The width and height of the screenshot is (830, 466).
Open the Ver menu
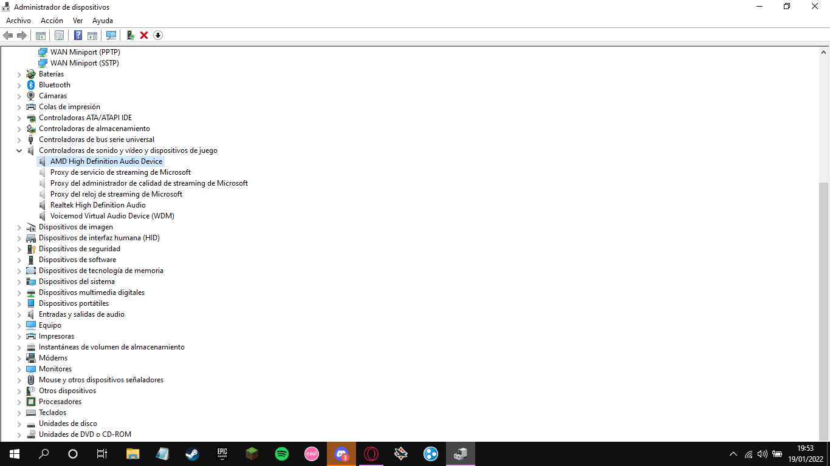[78, 21]
